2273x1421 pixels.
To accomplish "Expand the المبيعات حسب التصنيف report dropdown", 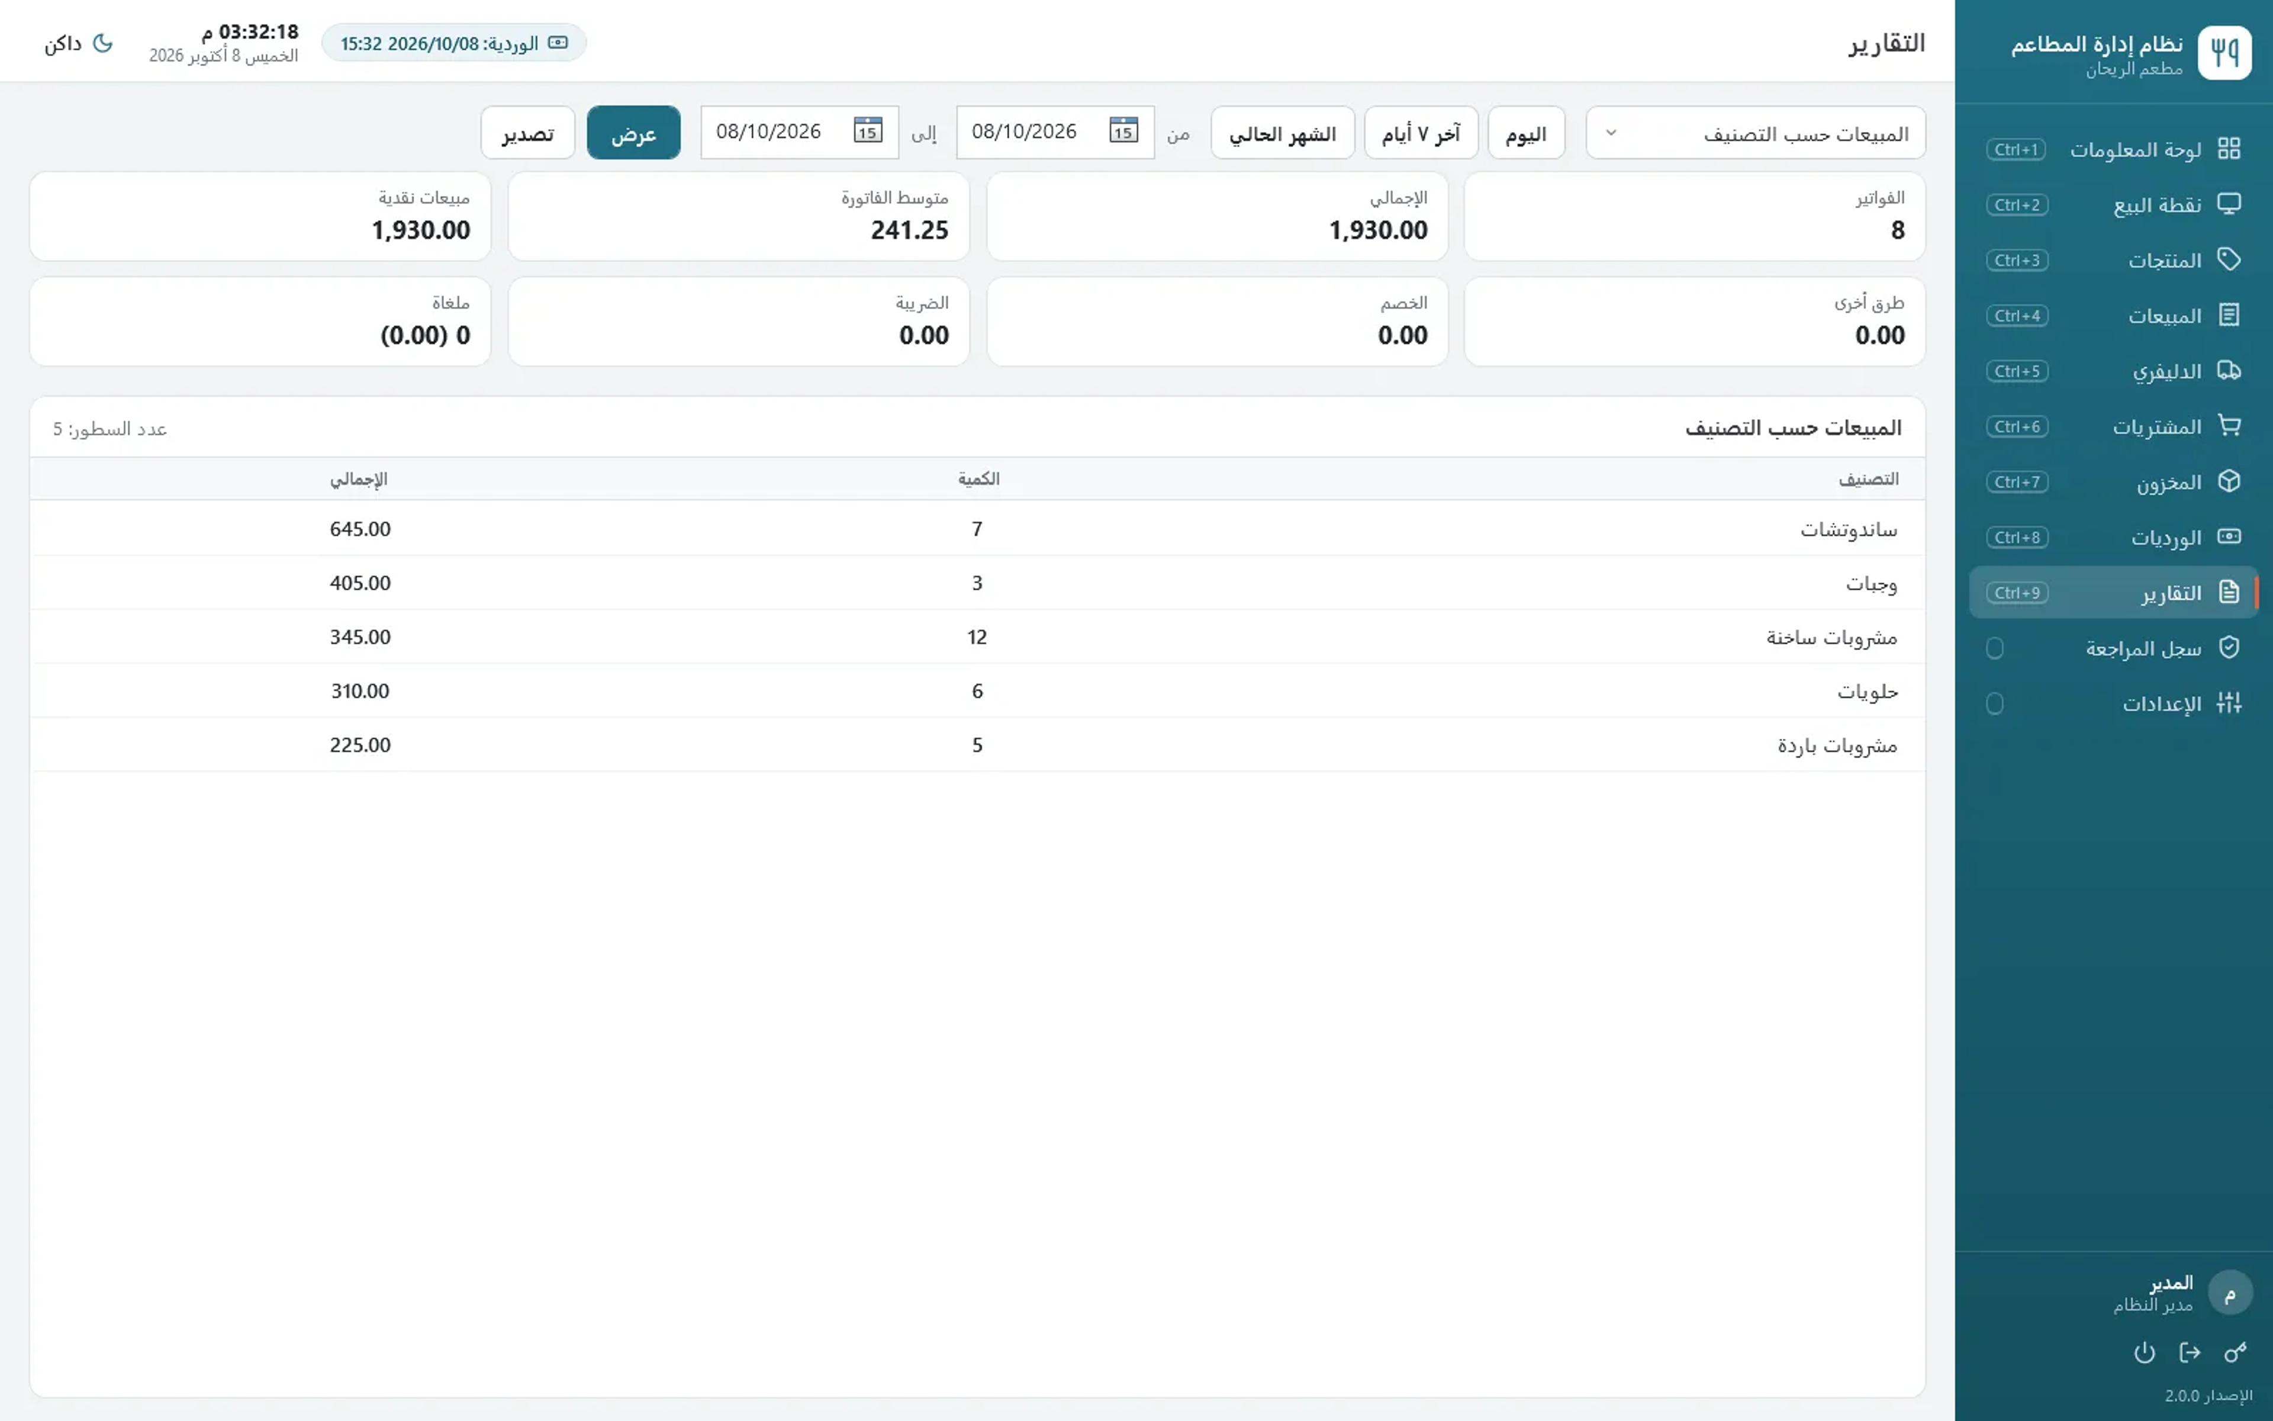I will point(1756,133).
